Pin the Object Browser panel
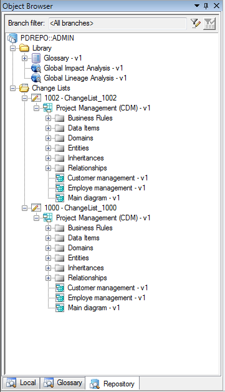The height and width of the screenshot is (392, 225). 206,6
